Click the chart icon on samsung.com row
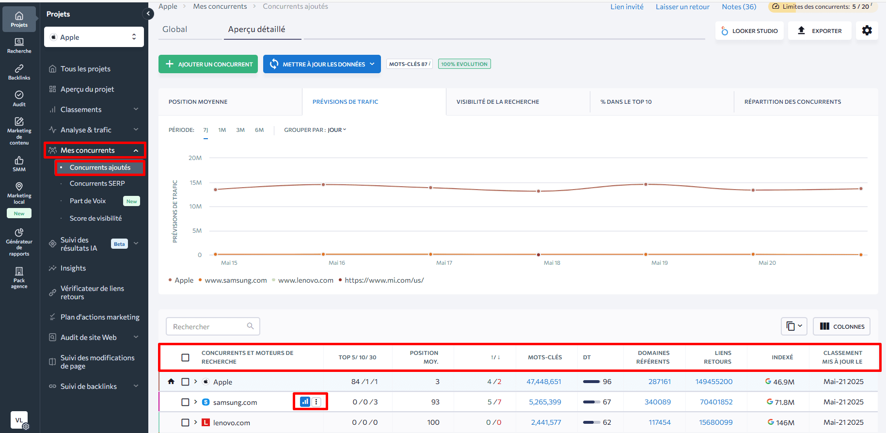This screenshot has height=433, width=886. tap(305, 401)
